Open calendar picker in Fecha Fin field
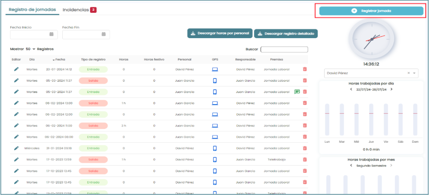 point(103,34)
